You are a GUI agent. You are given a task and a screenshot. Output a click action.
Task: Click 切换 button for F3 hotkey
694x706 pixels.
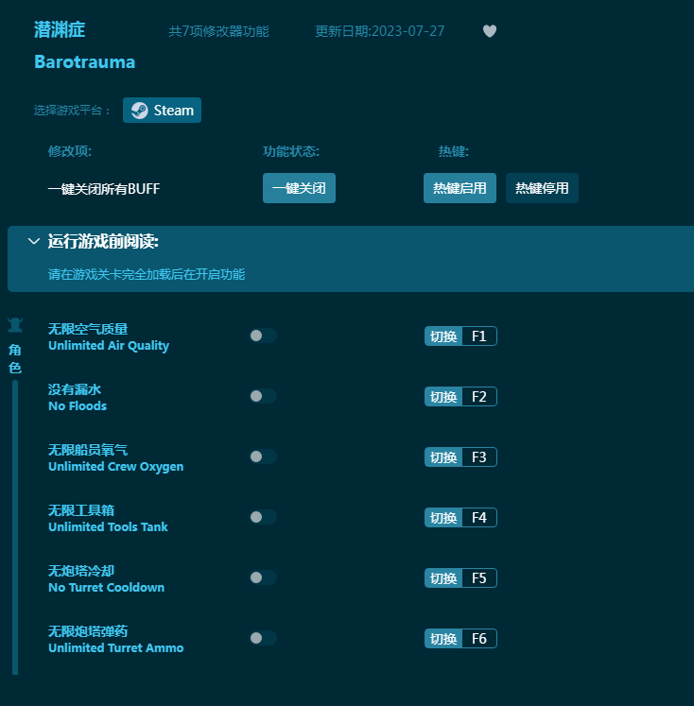tap(443, 457)
